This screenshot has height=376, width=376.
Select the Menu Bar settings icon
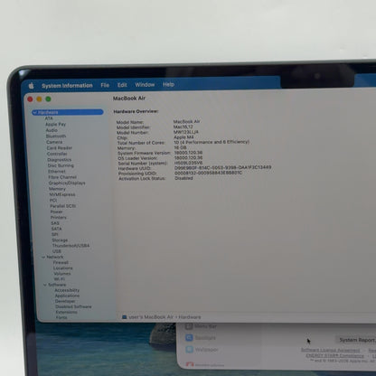189,326
